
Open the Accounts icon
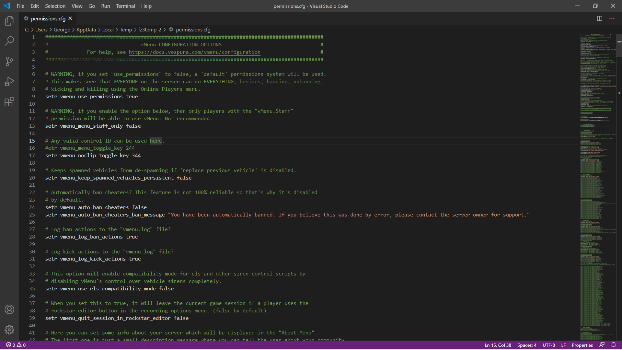9,309
